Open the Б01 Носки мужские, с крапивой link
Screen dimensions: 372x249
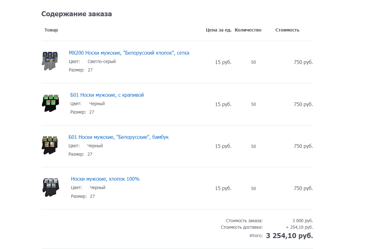(x=107, y=95)
